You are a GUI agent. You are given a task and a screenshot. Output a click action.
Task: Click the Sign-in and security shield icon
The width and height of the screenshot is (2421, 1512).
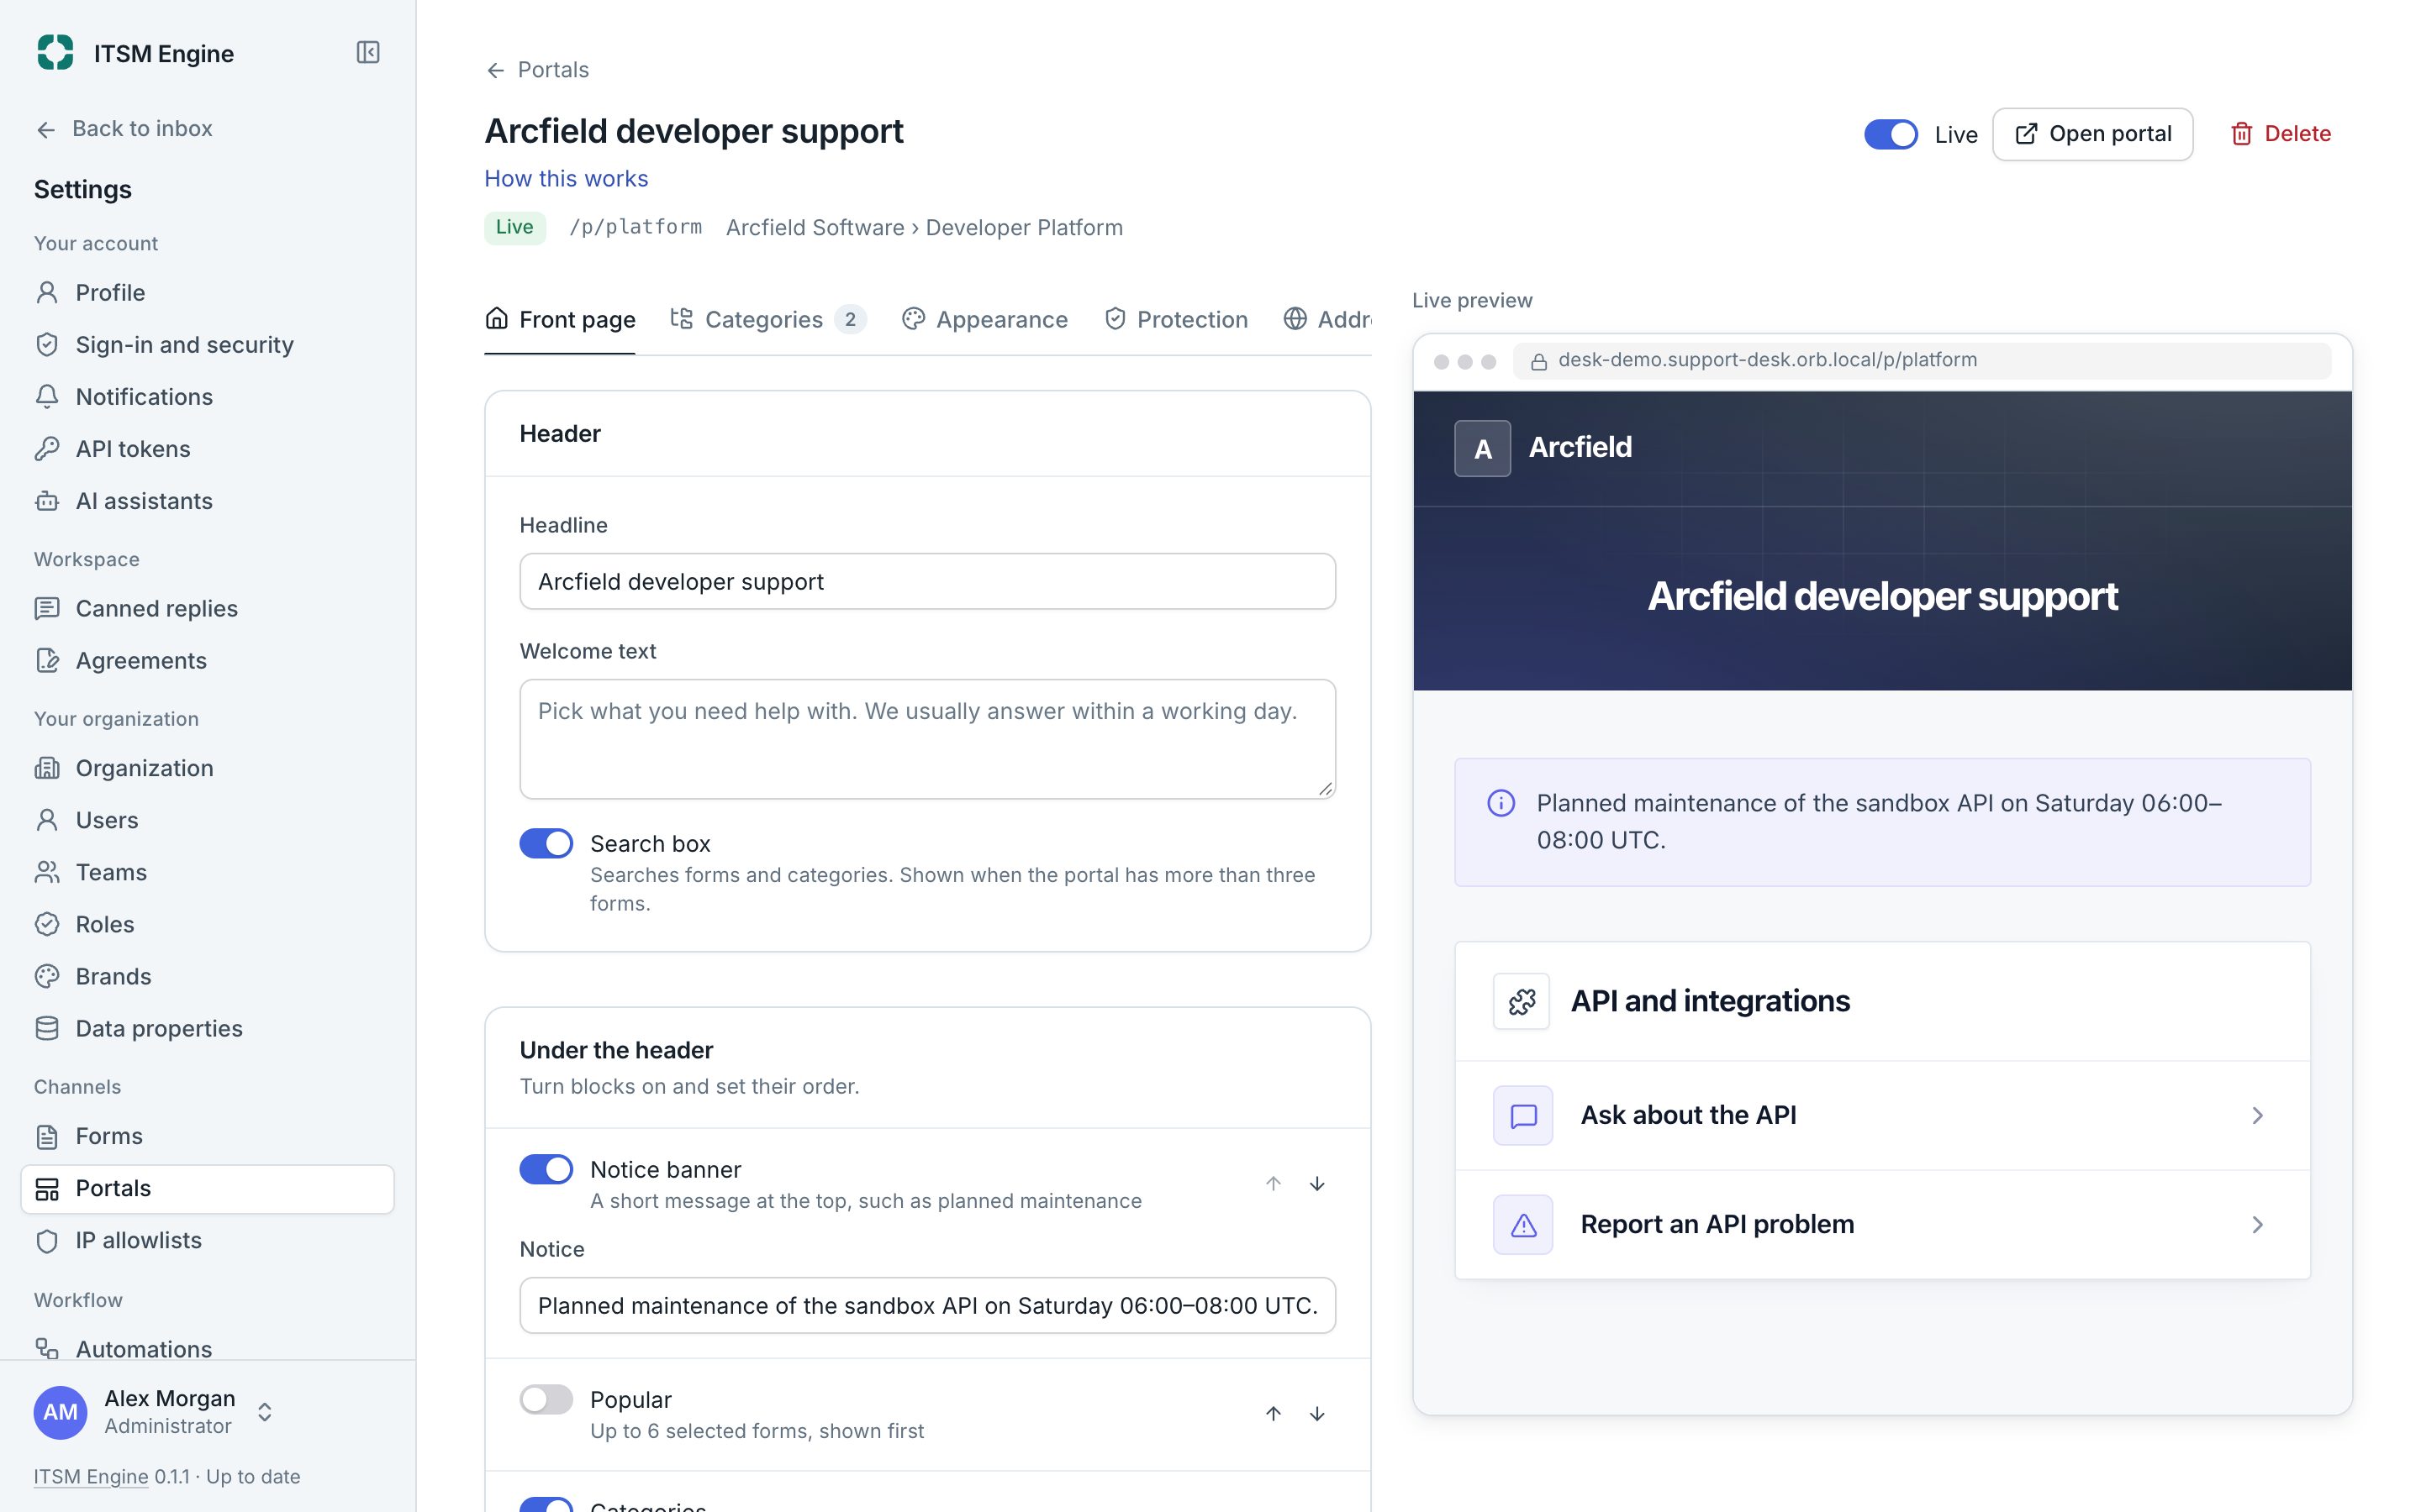coord(47,344)
